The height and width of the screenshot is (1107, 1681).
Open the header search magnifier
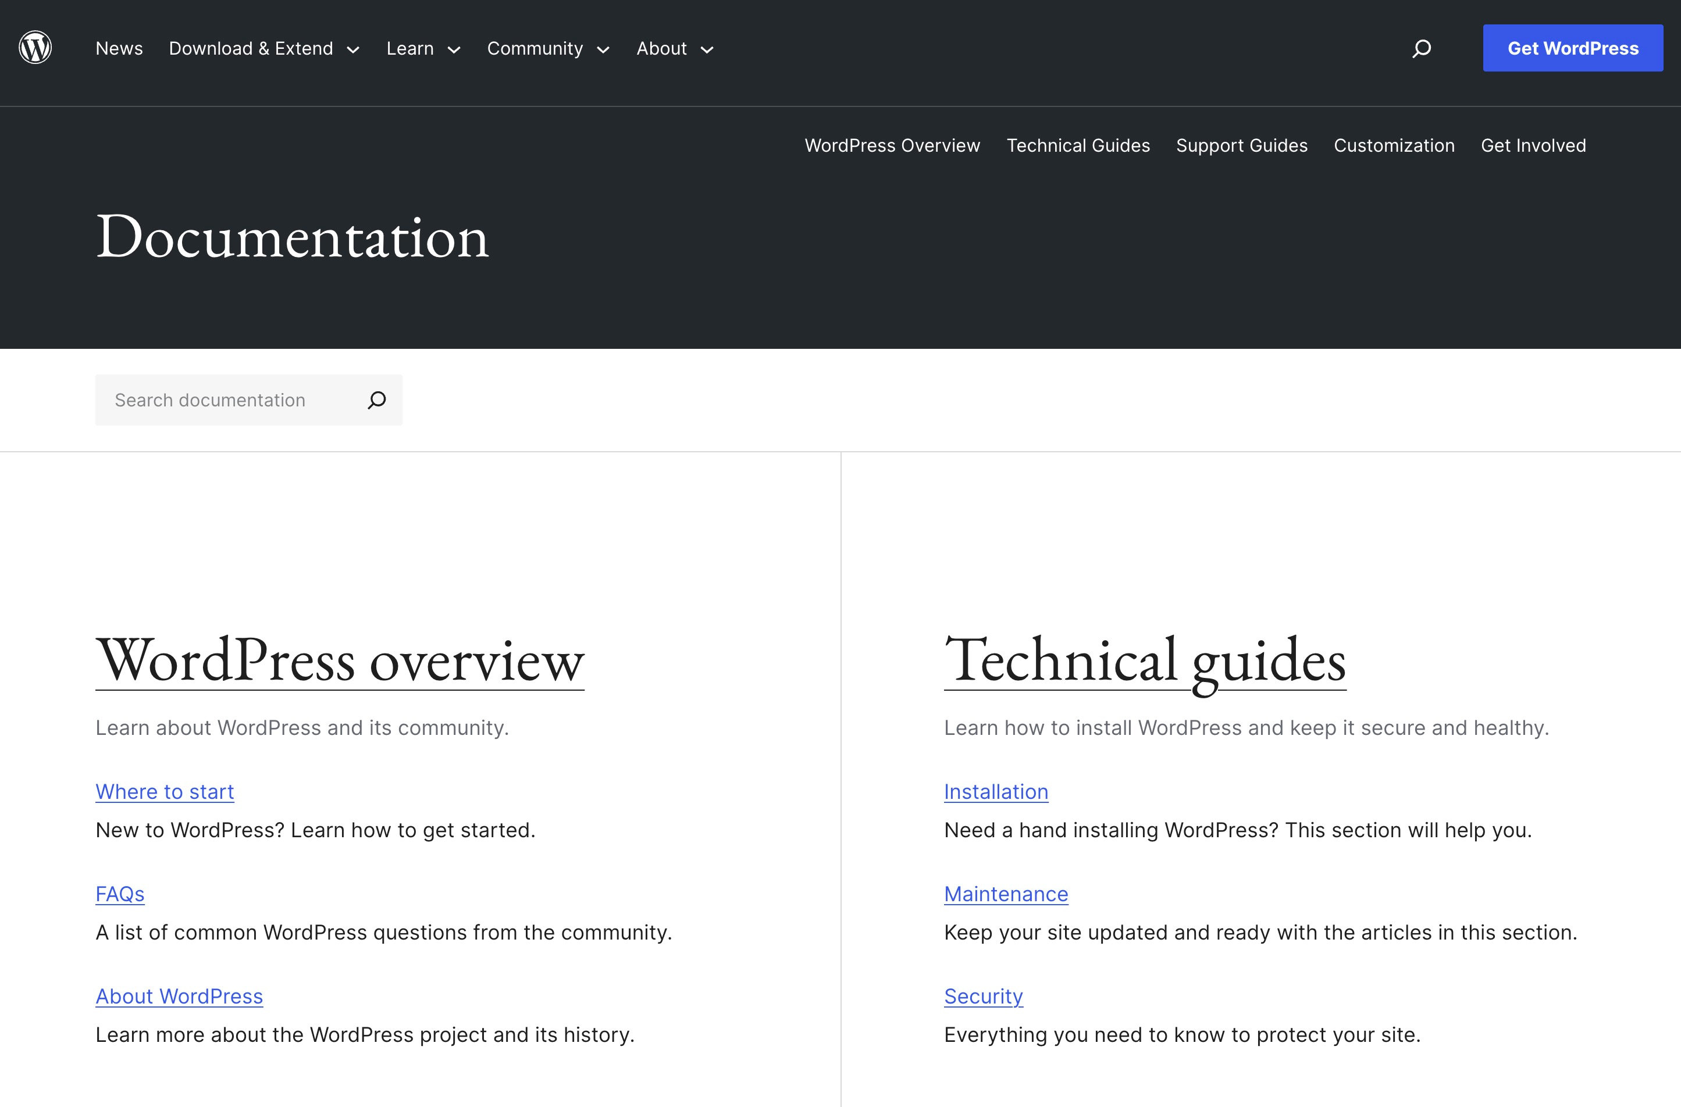tap(1421, 48)
